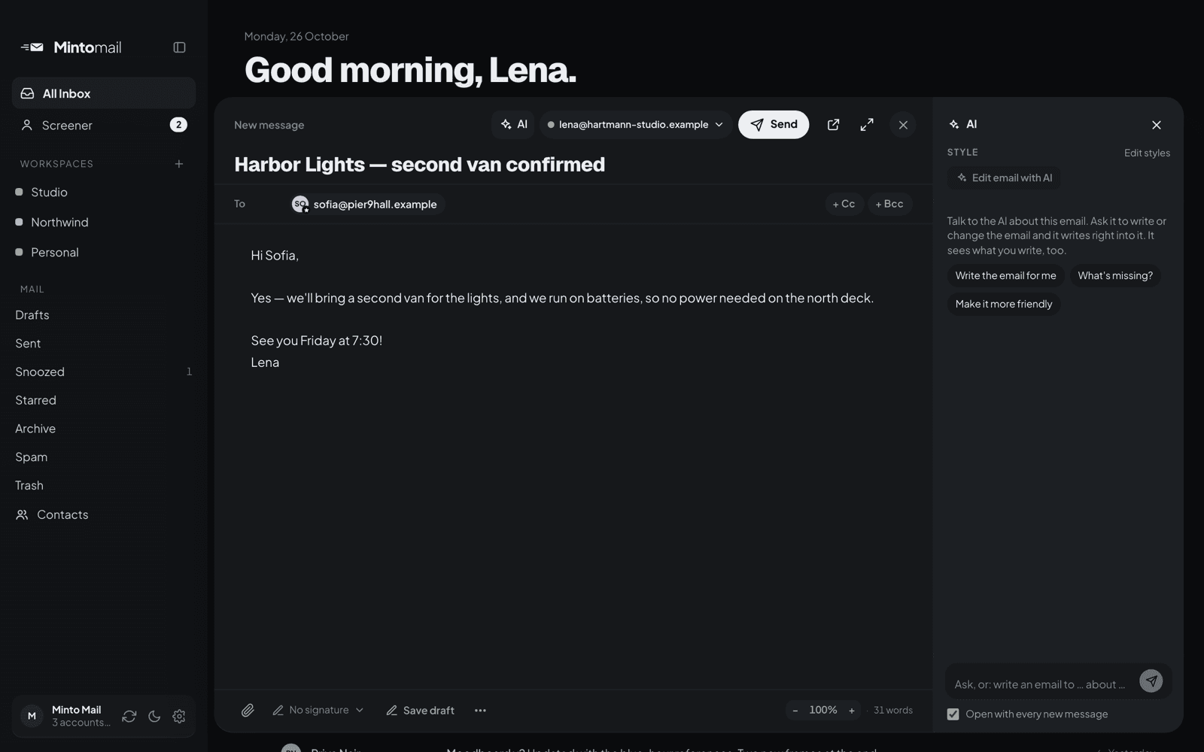1204x752 pixels.
Task: Add a new workspace with plus icon
Action: point(179,164)
